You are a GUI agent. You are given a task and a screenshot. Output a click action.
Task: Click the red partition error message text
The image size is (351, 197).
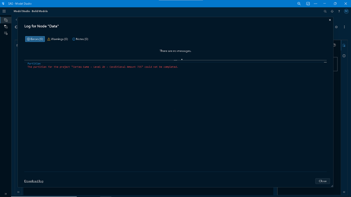(x=103, y=67)
